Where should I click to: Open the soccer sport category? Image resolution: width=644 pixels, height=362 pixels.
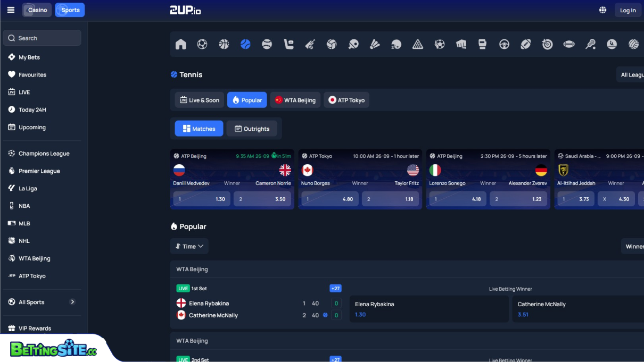[x=202, y=44]
